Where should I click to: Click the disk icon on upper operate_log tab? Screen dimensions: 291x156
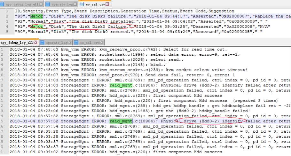pyautogui.click(x=48, y=4)
